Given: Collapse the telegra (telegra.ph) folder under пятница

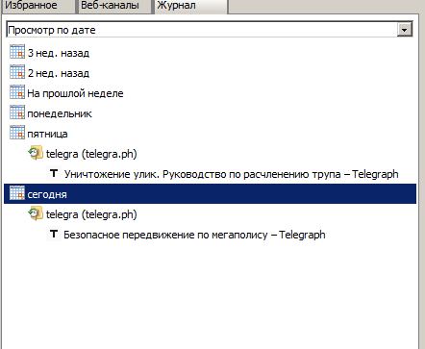Looking at the screenshot, I should [91, 154].
